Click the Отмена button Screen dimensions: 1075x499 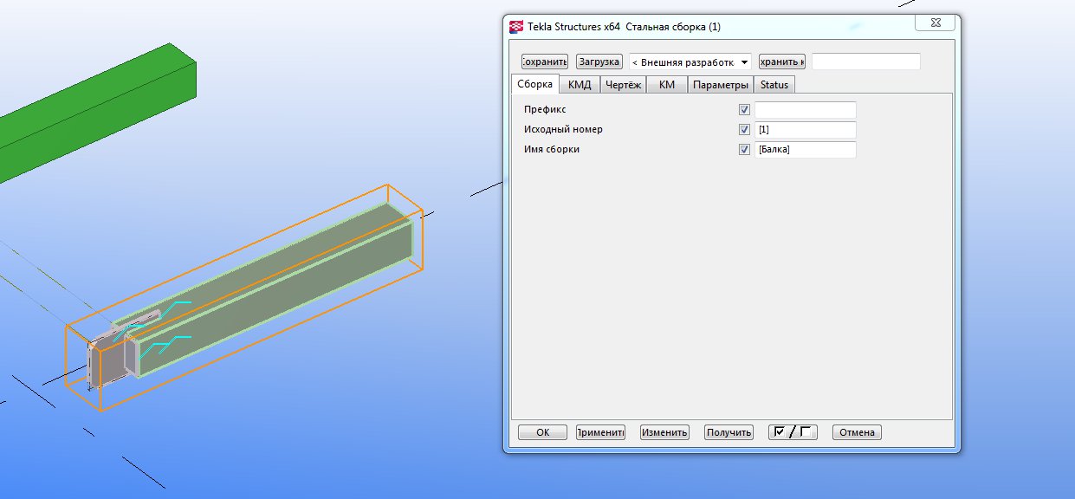pos(857,432)
